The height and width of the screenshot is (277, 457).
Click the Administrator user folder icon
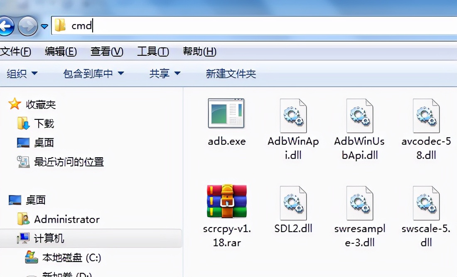click(x=23, y=219)
